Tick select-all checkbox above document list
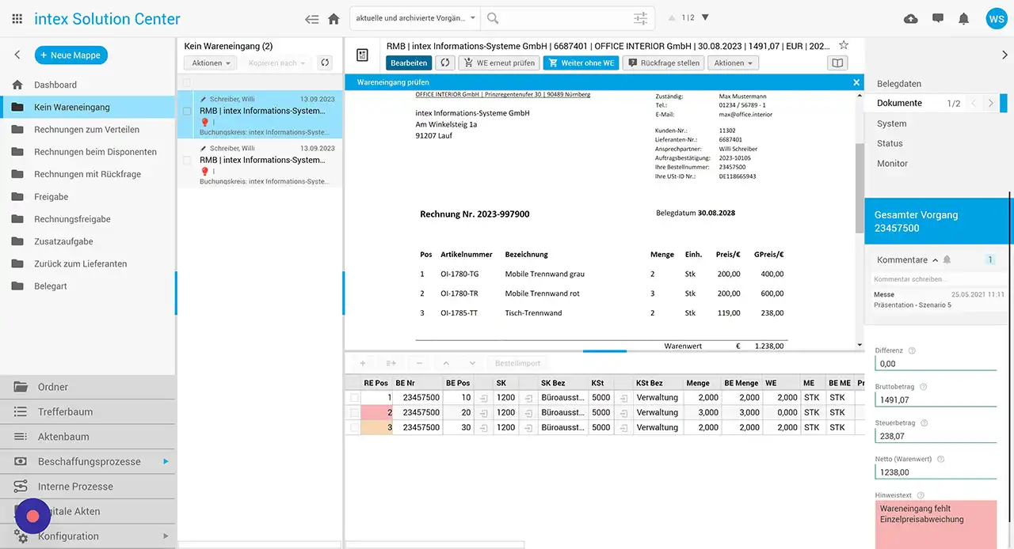This screenshot has width=1014, height=549. (x=187, y=82)
